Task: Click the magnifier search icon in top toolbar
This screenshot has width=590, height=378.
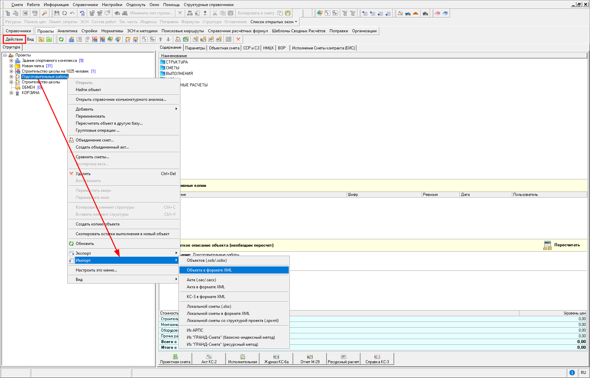Action: pyautogui.click(x=44, y=13)
